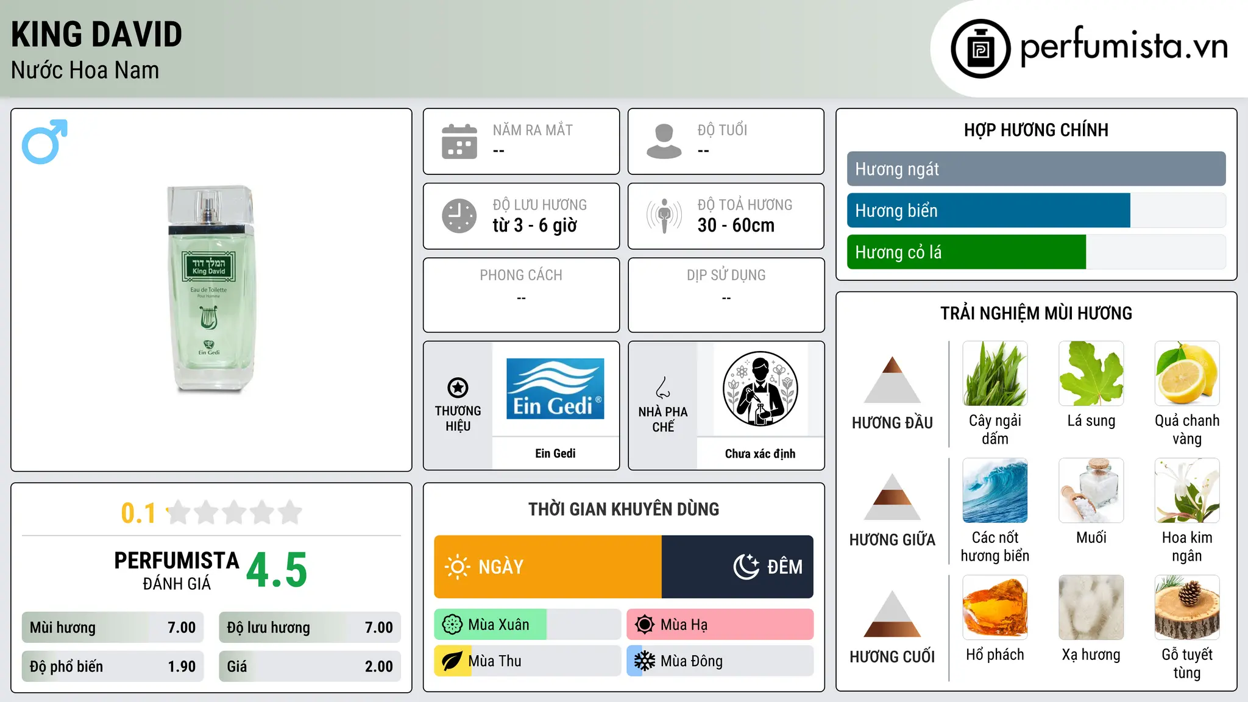
Task: Click the nose icon above Nhà Pha Chế
Action: click(x=663, y=388)
